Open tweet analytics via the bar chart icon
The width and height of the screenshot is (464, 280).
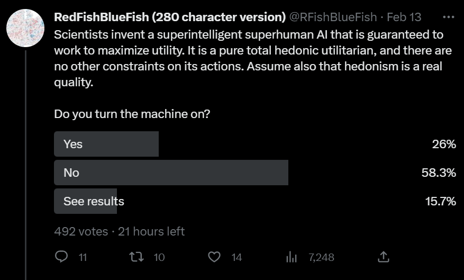coord(292,257)
